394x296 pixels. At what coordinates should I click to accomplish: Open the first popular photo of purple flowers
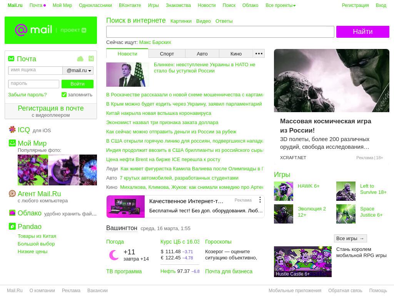pos(33,170)
